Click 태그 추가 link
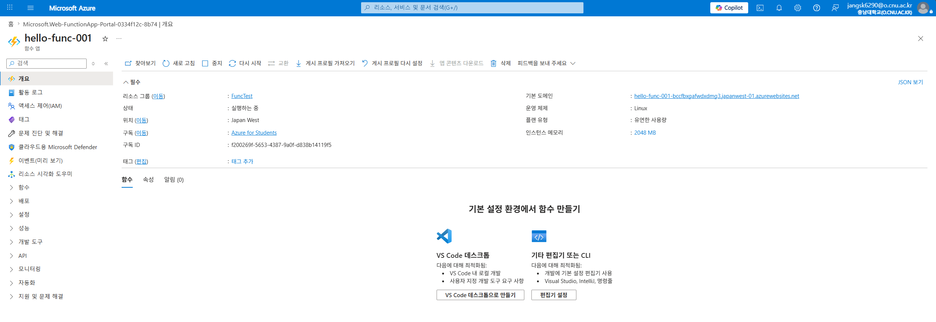This screenshot has width=936, height=322. coord(242,161)
